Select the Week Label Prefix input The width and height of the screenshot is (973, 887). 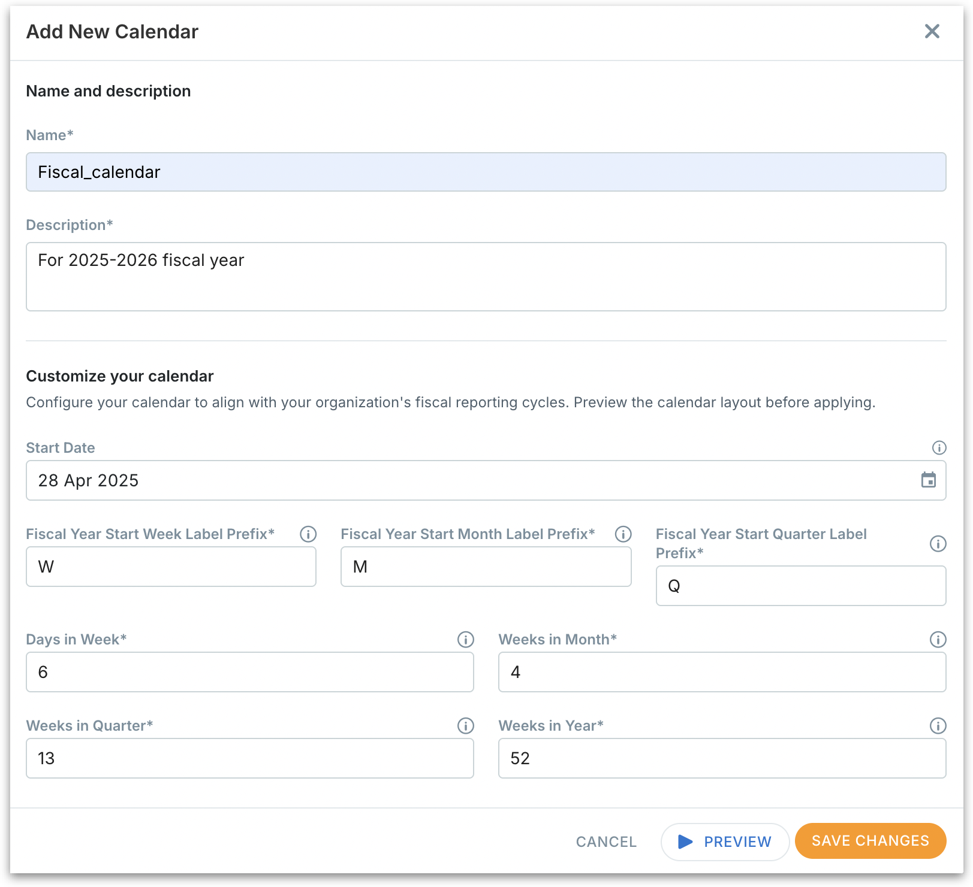tap(171, 567)
